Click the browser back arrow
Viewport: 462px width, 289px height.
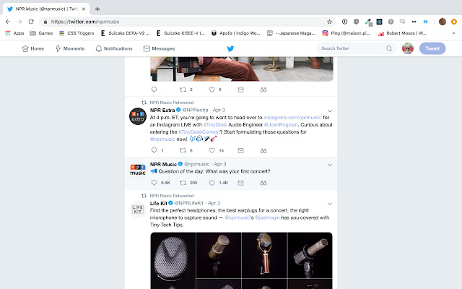(8, 22)
